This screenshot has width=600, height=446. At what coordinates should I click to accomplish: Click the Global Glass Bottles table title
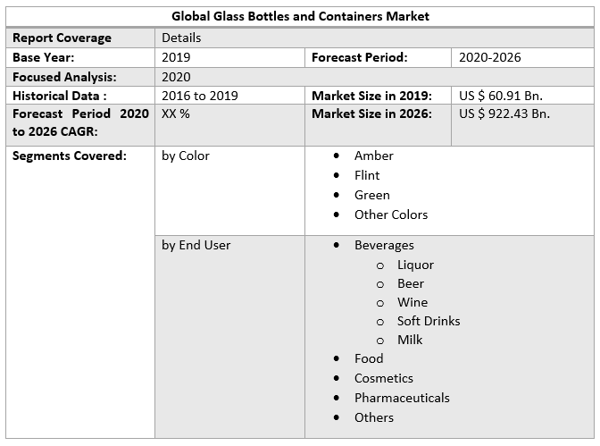300,16
